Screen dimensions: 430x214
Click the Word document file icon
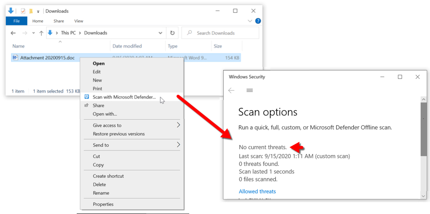(15, 58)
